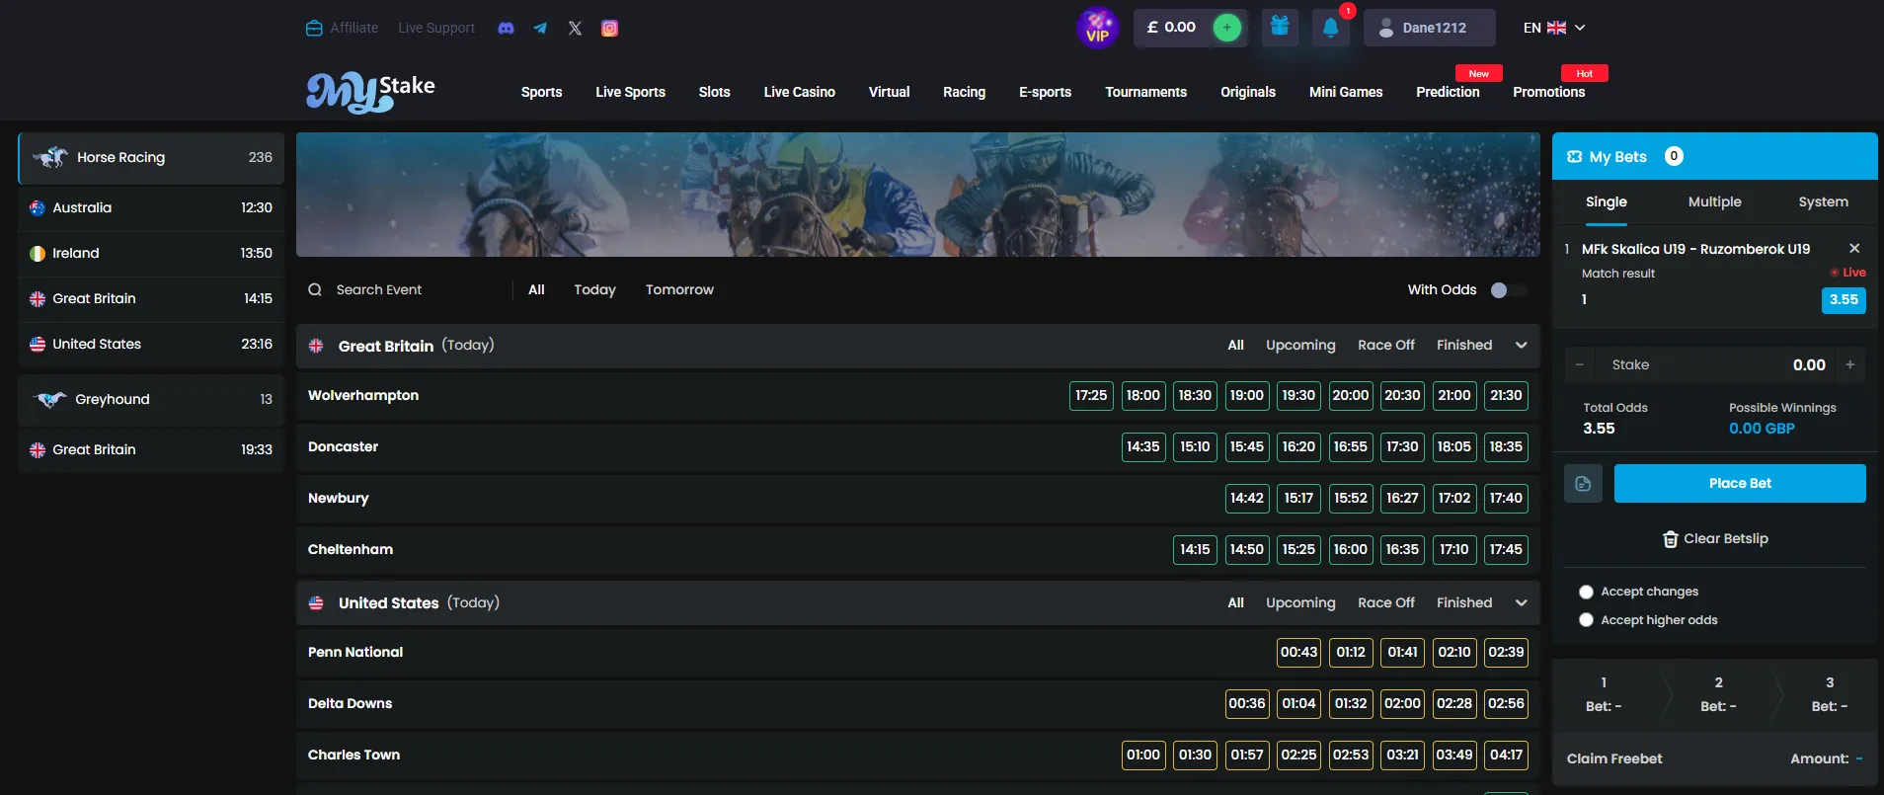Open the EN language dropdown

(x=1554, y=28)
